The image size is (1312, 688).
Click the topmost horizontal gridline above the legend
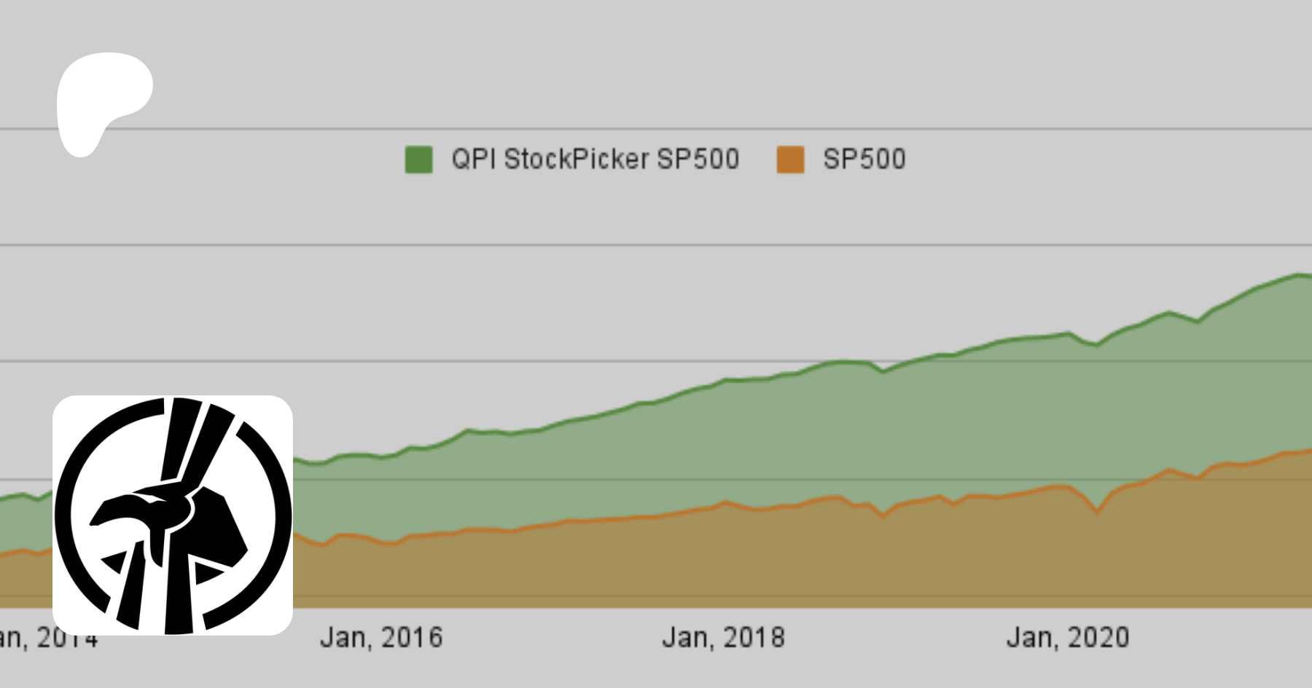point(656,129)
